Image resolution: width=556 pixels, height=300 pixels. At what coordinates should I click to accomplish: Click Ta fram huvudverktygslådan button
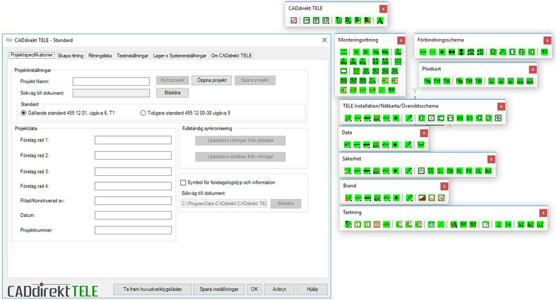[x=153, y=289]
